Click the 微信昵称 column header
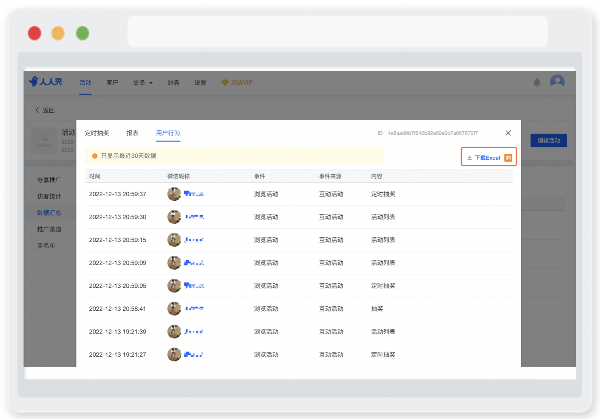 178,176
